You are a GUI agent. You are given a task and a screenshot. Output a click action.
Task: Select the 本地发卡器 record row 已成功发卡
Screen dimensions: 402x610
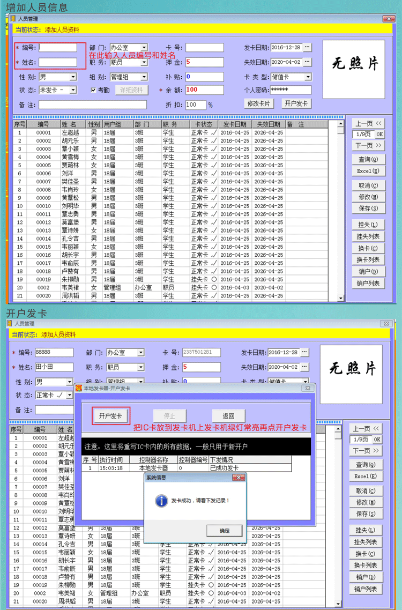point(187,468)
